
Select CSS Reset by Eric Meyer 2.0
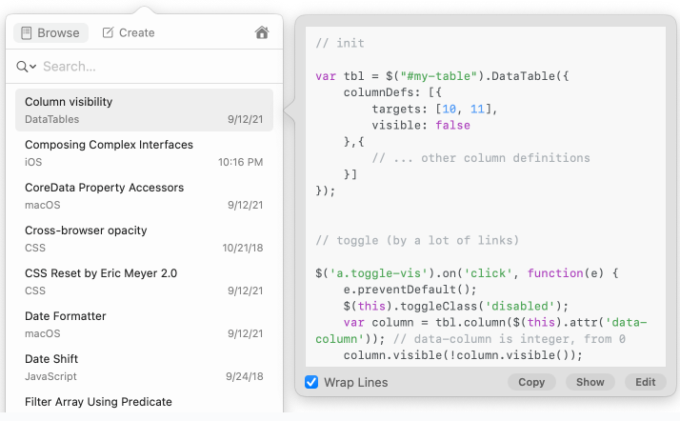[x=144, y=281]
